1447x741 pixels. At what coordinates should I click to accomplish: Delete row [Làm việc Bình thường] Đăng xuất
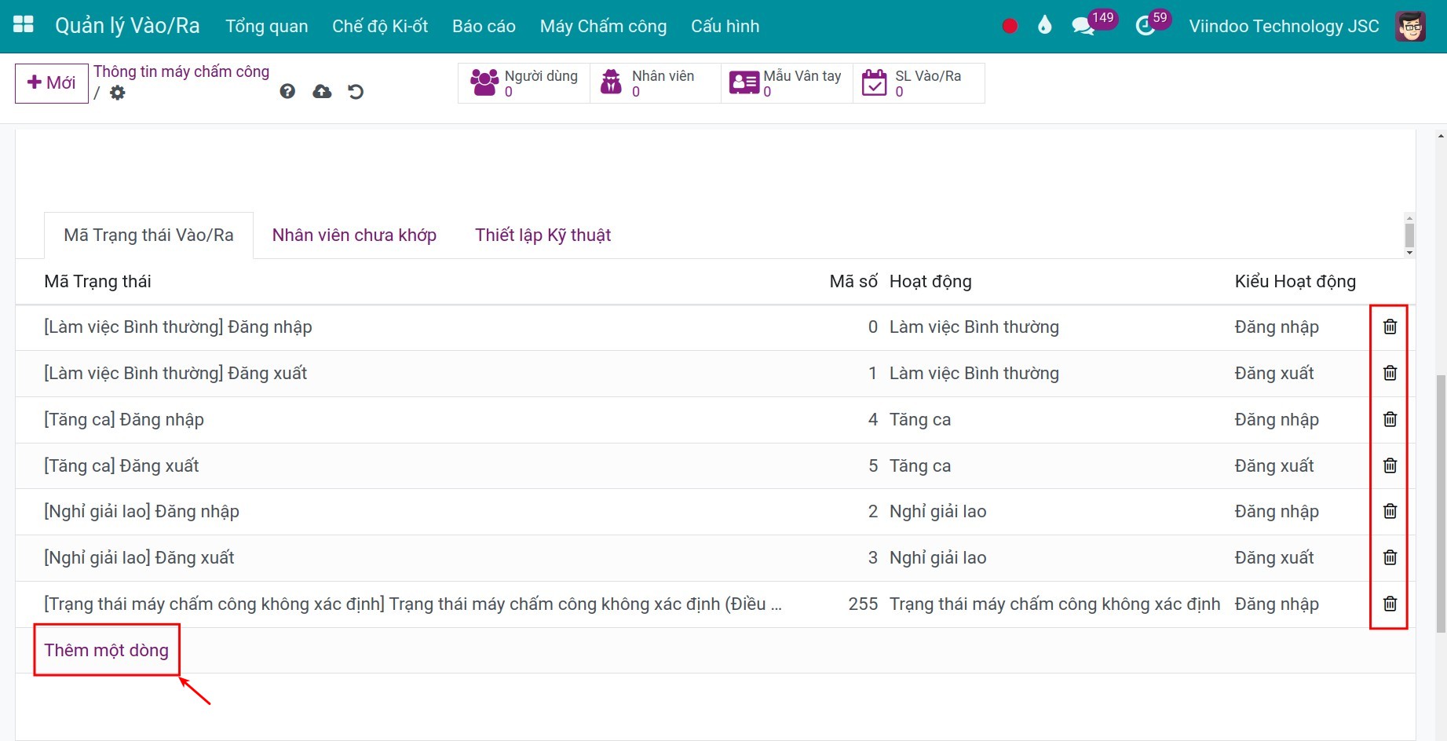coord(1390,373)
